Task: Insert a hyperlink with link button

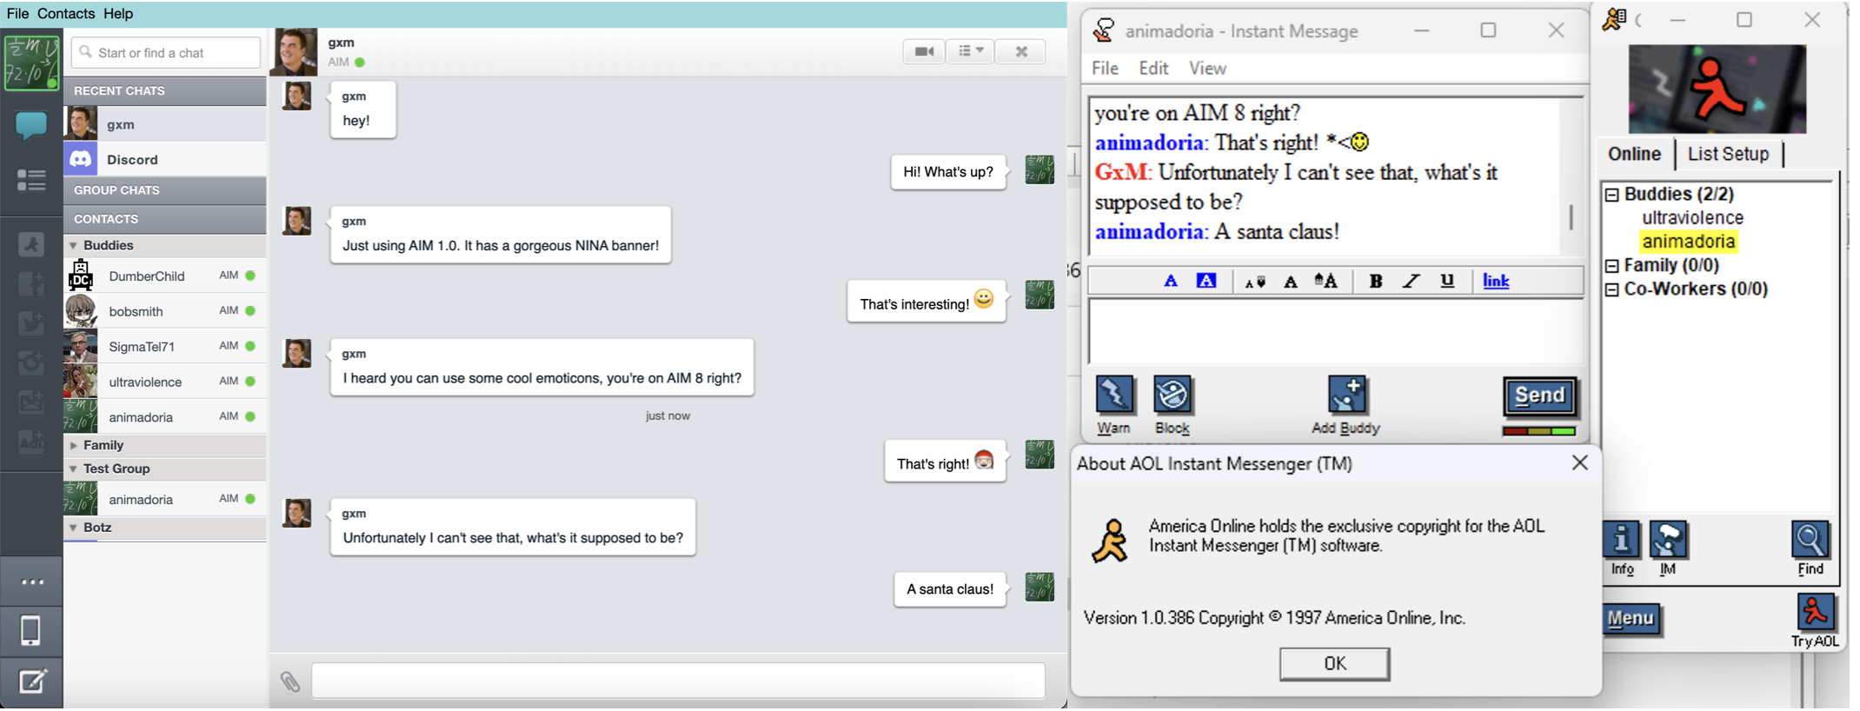Action: pos(1496,281)
